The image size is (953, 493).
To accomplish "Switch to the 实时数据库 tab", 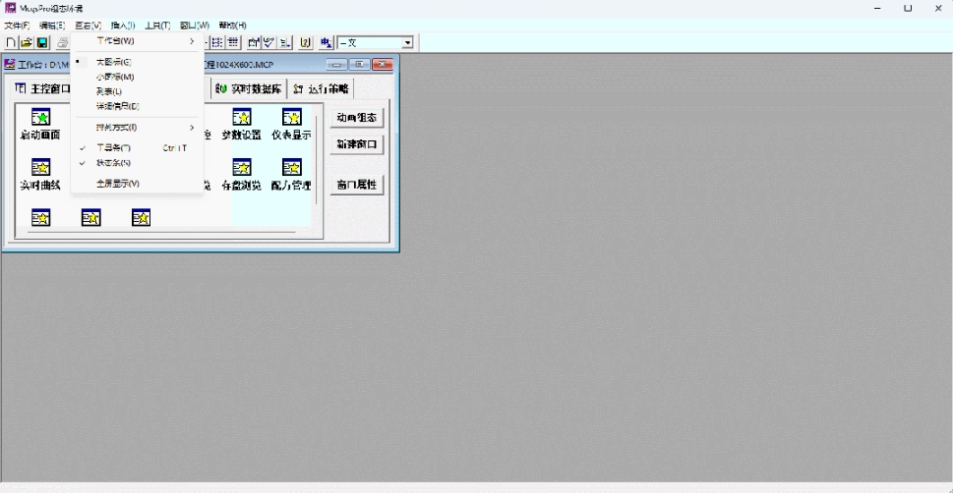I will tap(249, 88).
